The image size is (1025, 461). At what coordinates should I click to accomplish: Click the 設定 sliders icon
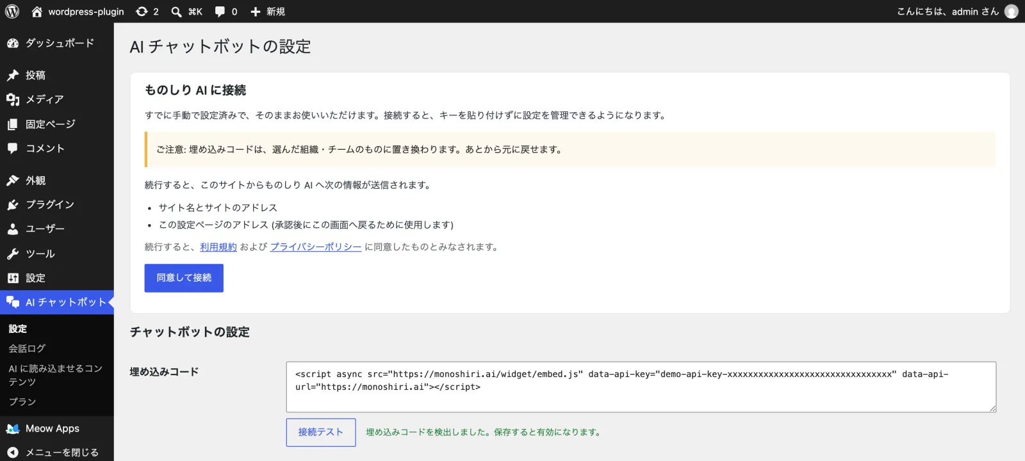tap(13, 278)
